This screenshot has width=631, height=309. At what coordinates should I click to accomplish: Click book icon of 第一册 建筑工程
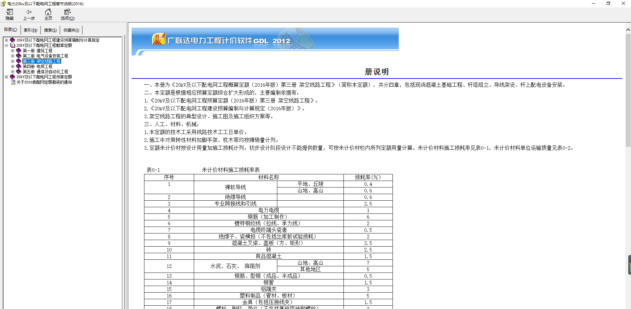click(x=19, y=51)
